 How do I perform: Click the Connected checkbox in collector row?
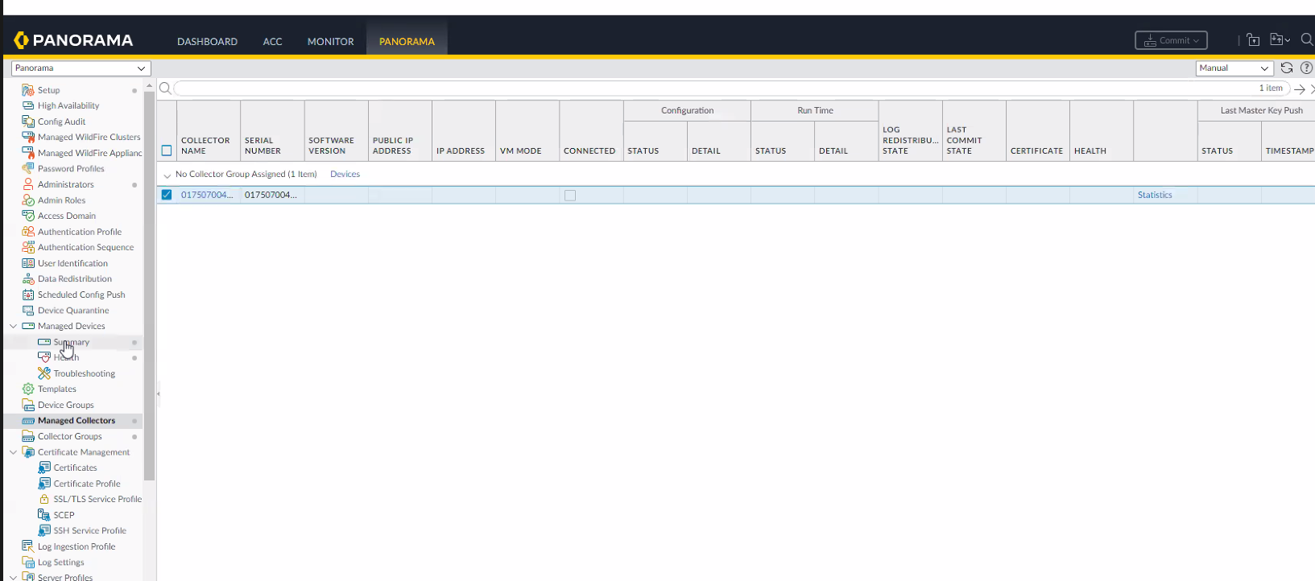pyautogui.click(x=570, y=196)
